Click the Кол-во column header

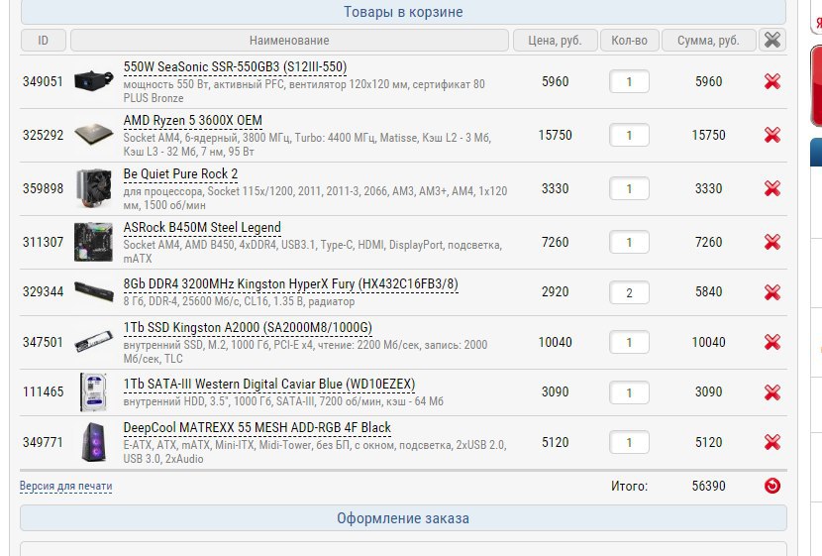pyautogui.click(x=629, y=41)
